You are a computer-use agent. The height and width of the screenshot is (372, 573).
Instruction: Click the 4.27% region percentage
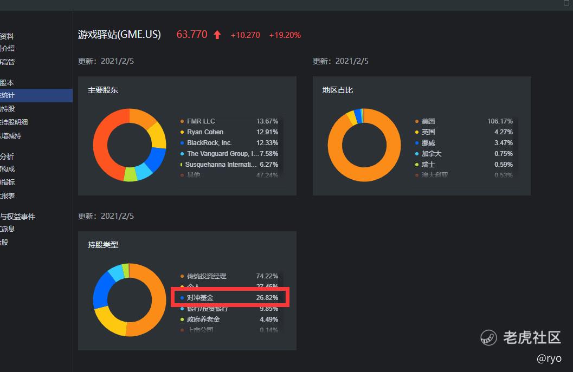point(504,132)
